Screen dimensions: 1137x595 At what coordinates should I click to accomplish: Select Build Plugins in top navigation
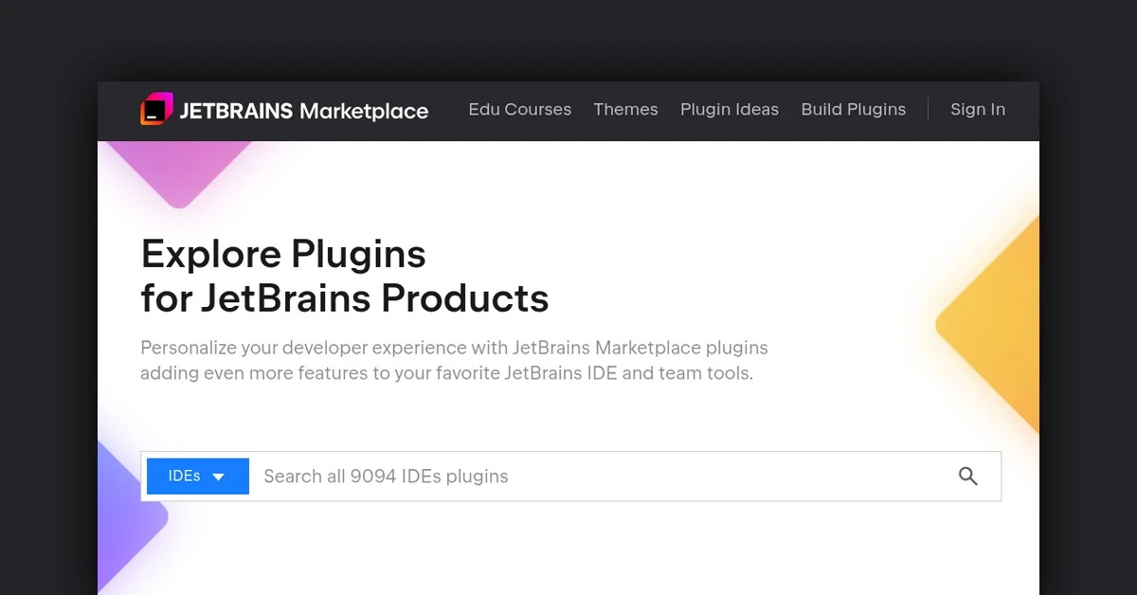point(853,110)
